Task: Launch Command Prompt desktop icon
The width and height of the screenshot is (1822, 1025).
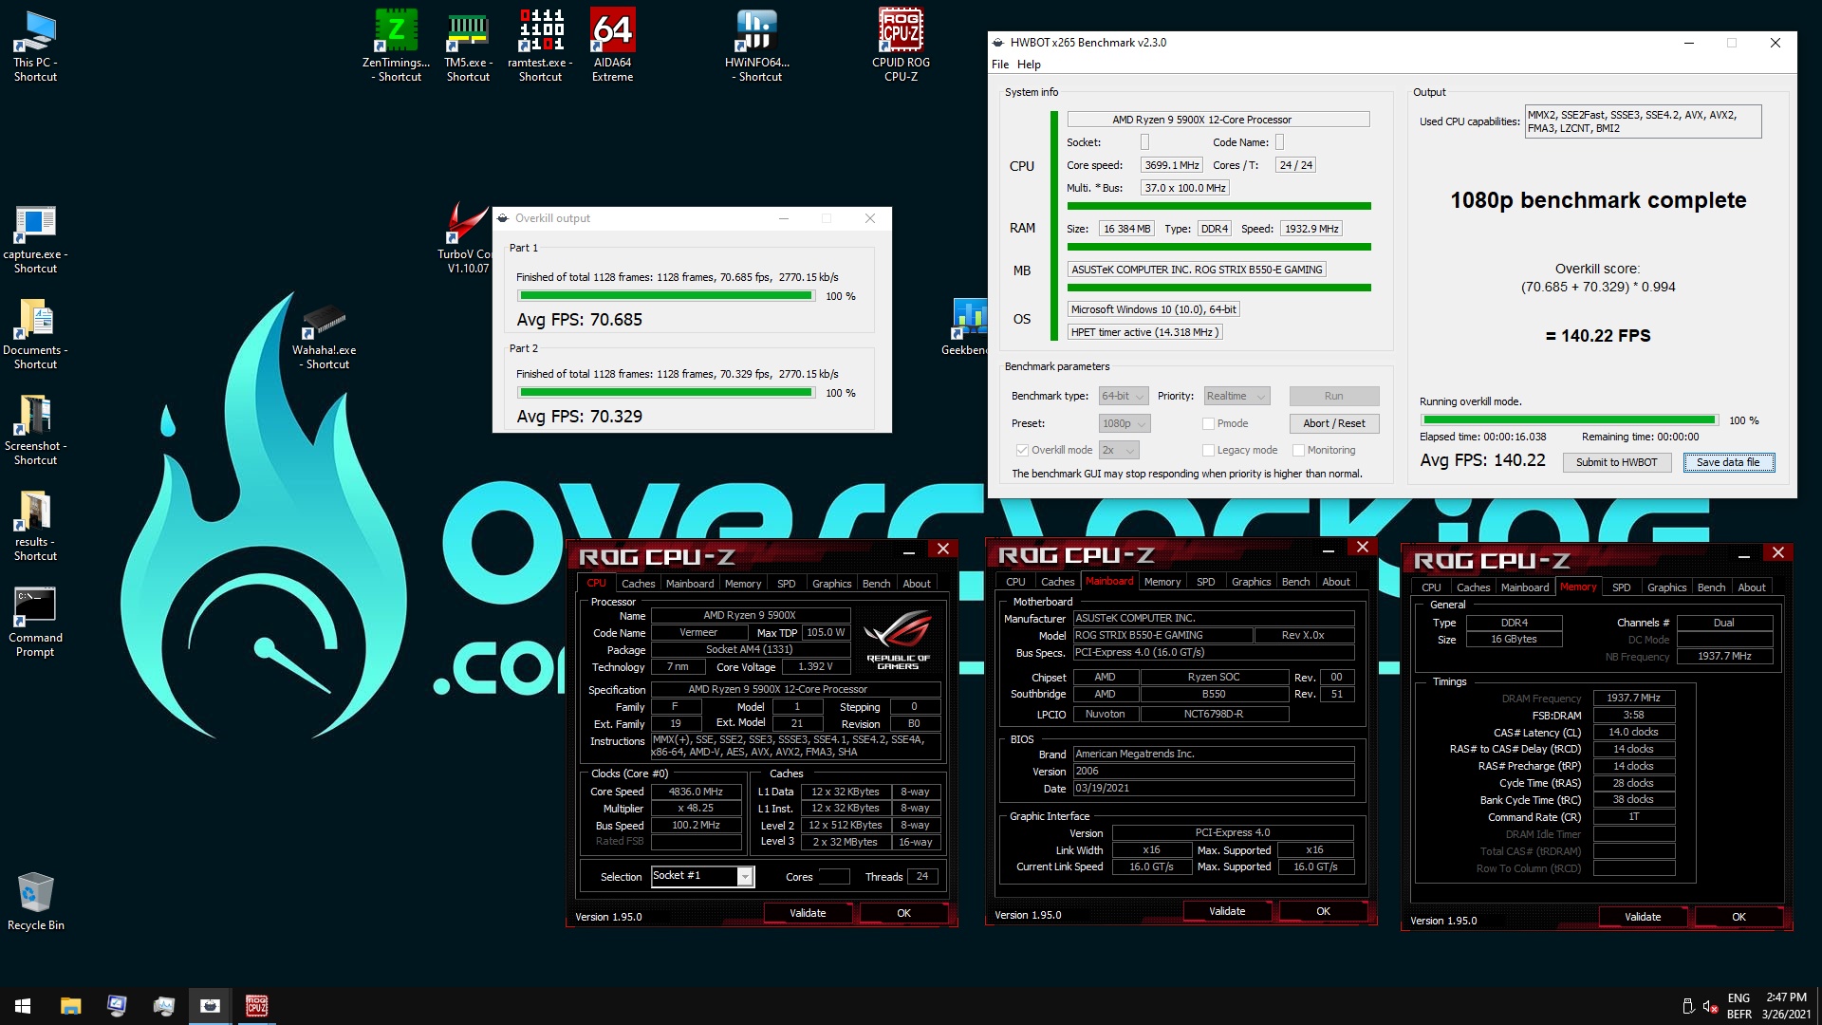Action: (35, 623)
